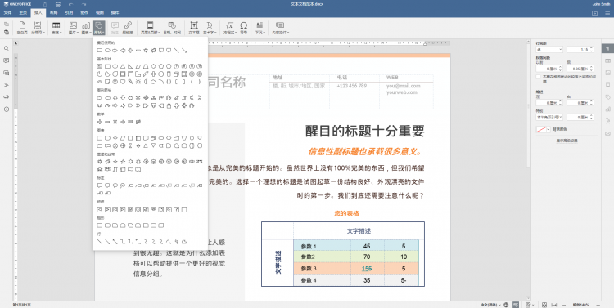
Task: Click the spacing-before value field
Action: [x=549, y=69]
